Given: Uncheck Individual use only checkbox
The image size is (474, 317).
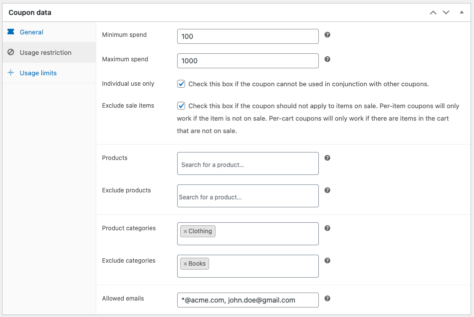Looking at the screenshot, I should click(x=181, y=84).
